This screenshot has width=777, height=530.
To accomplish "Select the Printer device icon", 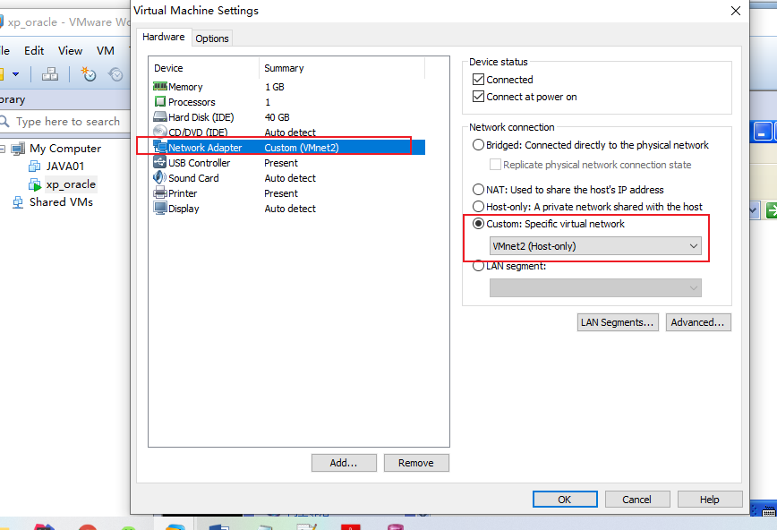I will pyautogui.click(x=159, y=192).
